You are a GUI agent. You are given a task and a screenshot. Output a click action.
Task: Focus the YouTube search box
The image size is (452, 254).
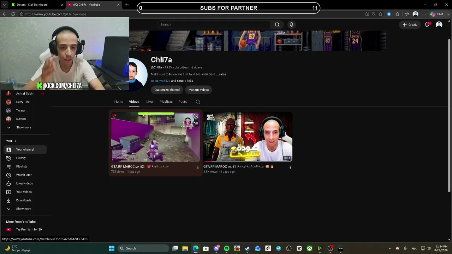click(214, 25)
